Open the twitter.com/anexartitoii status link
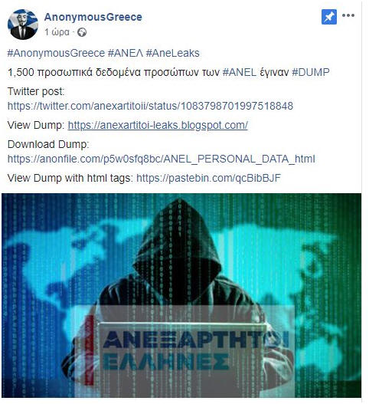The width and height of the screenshot is (369, 404). click(150, 106)
